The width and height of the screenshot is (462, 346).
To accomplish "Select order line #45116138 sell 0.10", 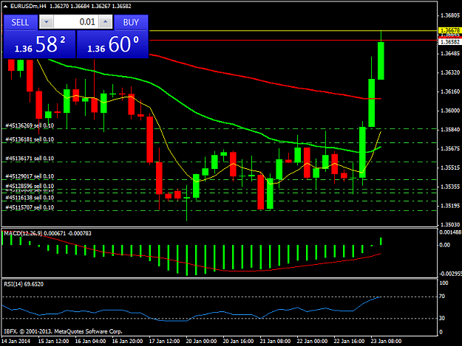I will [30, 198].
